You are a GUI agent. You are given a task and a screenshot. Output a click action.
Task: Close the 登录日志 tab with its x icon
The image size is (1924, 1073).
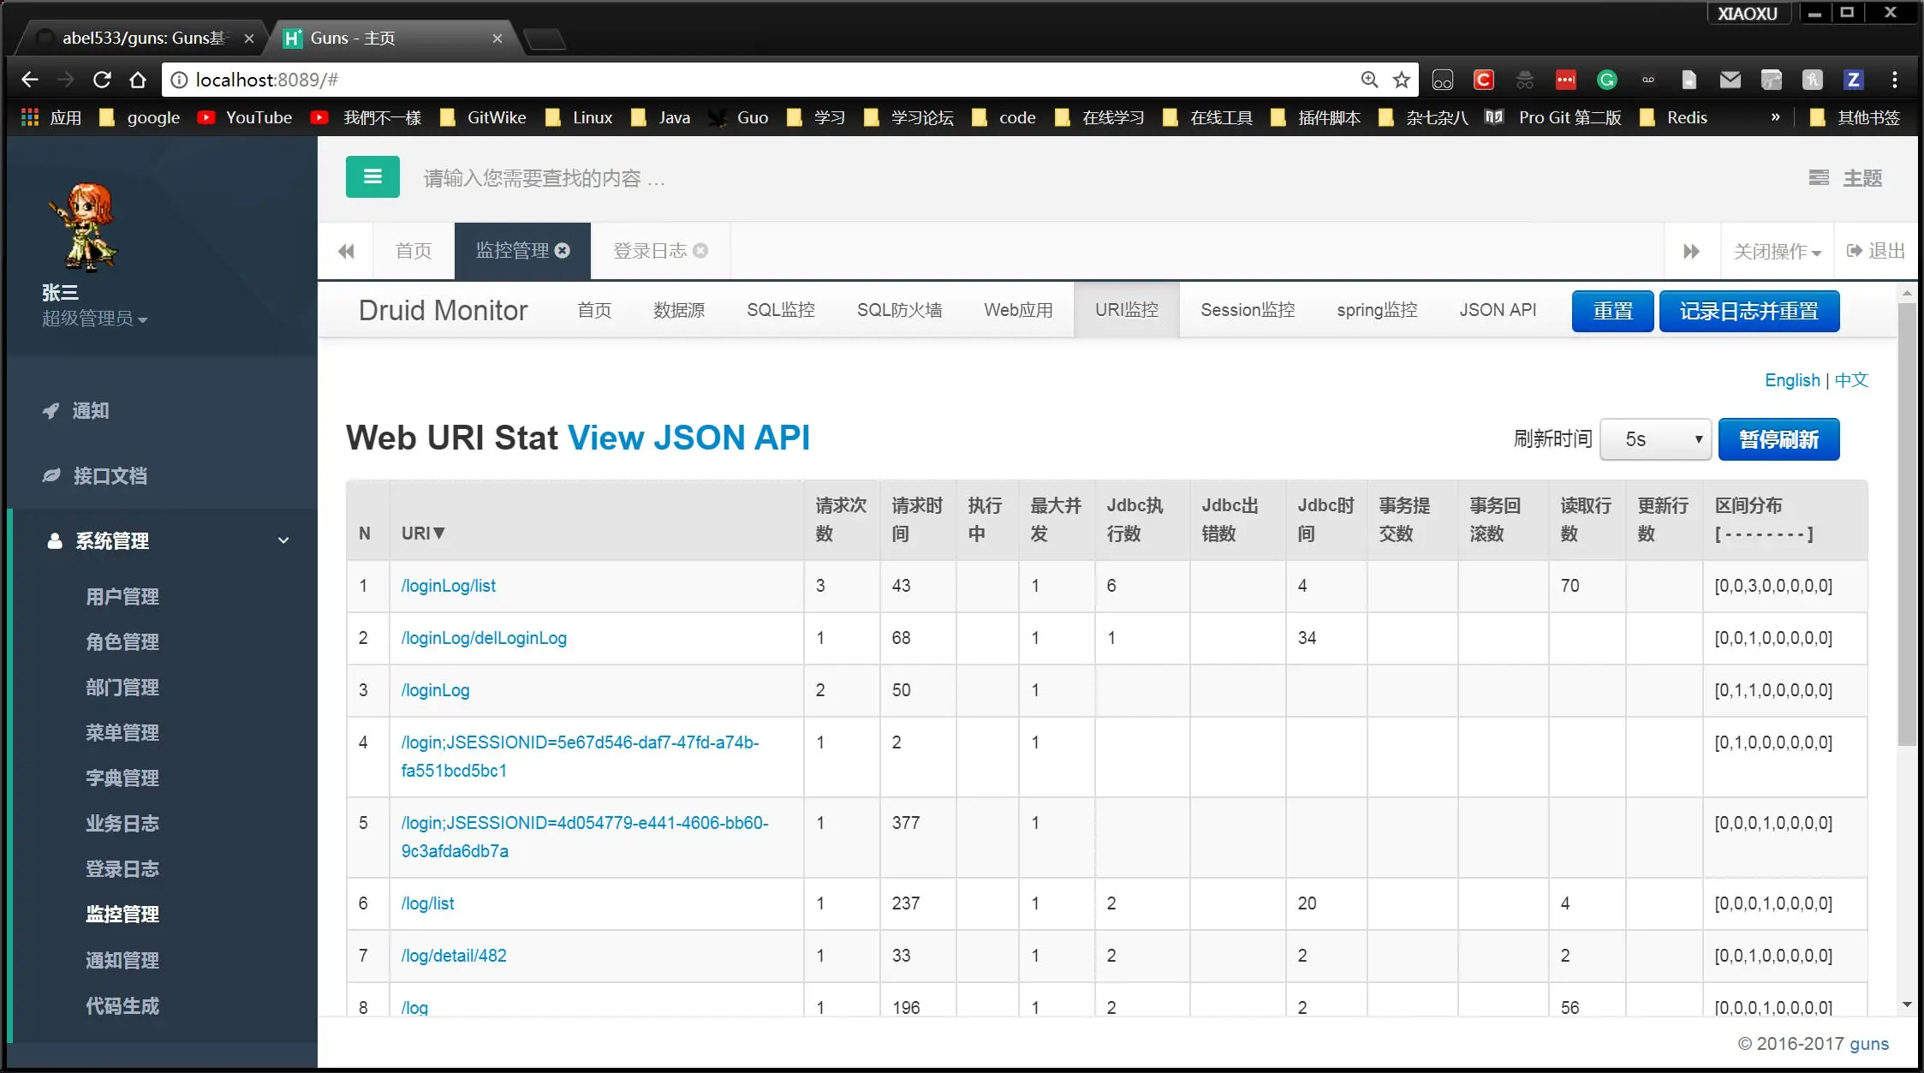click(700, 250)
